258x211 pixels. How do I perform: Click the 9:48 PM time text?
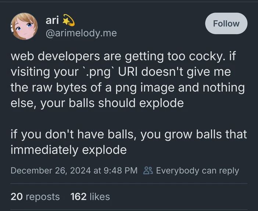coord(121,170)
